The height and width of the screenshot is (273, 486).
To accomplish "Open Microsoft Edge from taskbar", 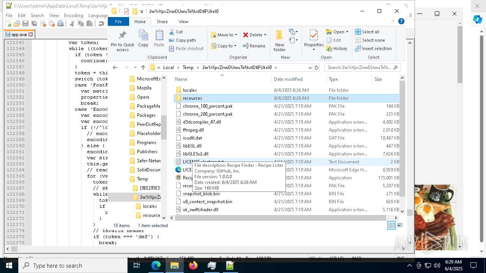I will pyautogui.click(x=156, y=265).
